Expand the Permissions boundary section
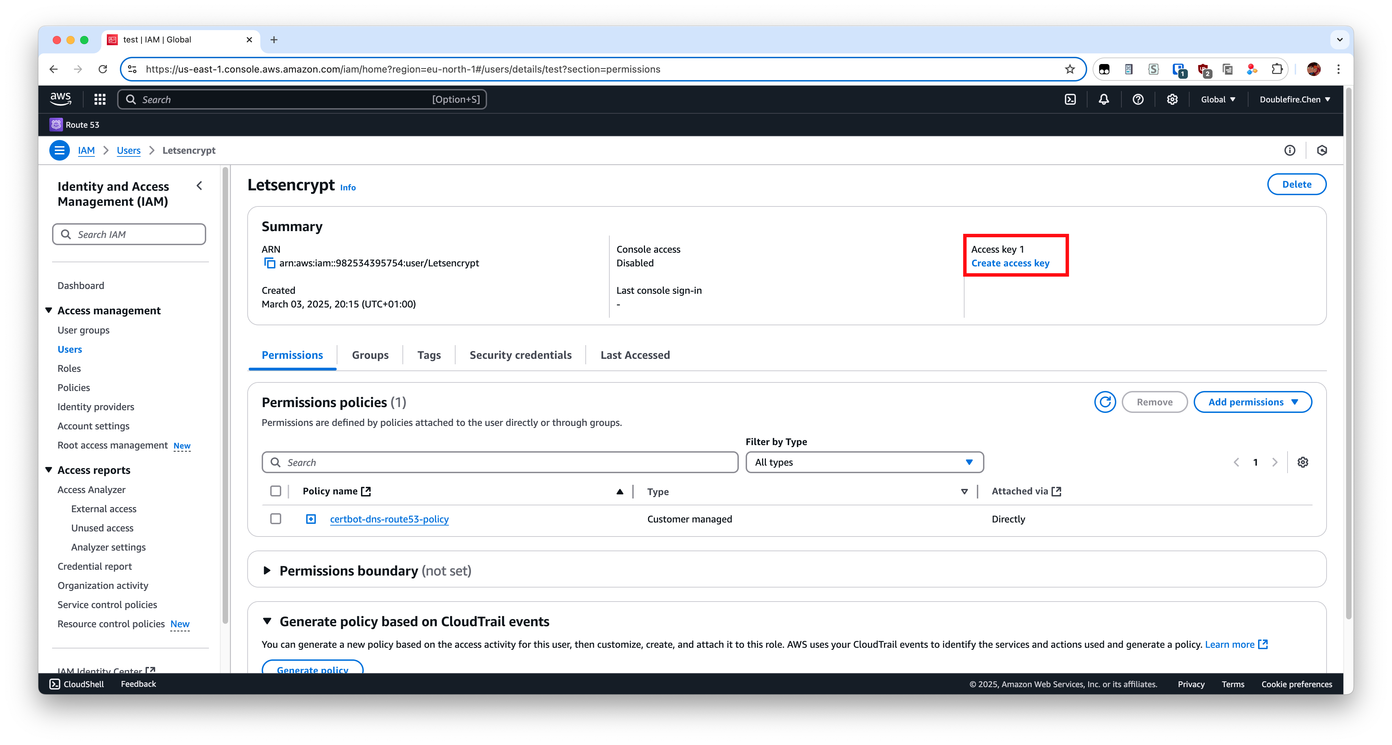The image size is (1392, 745). click(x=267, y=570)
